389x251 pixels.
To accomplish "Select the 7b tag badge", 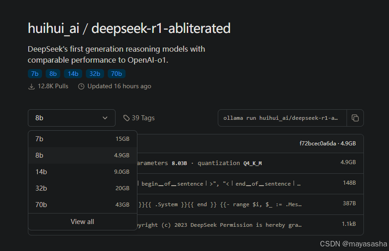I will tap(35, 74).
